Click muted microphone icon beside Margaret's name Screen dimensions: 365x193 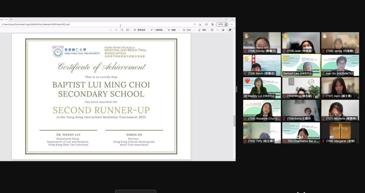pos(323,141)
